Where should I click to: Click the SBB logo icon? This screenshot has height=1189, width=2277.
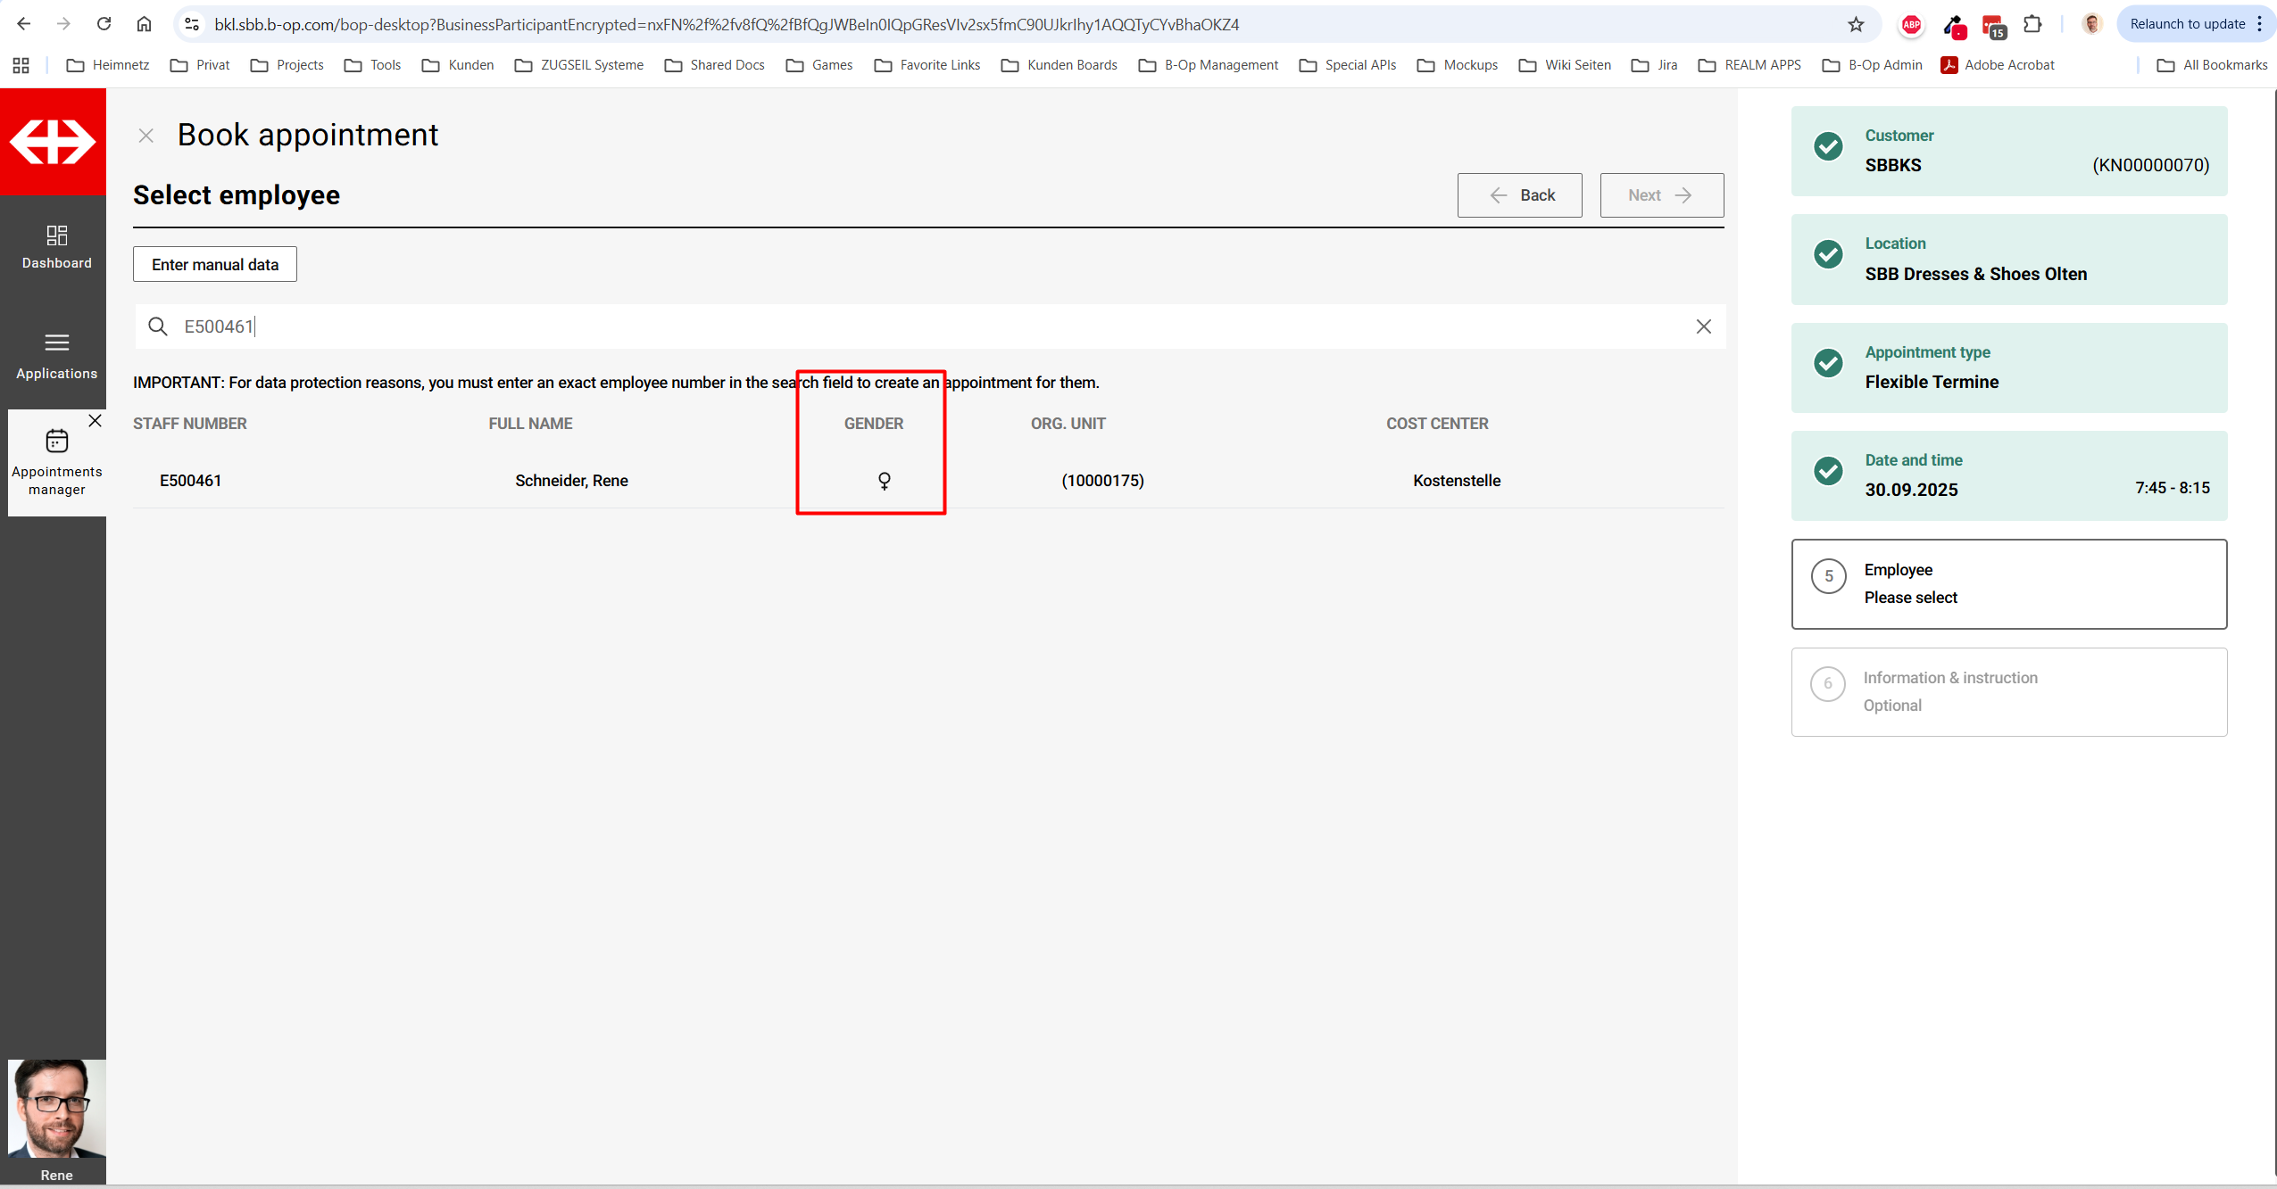53,142
